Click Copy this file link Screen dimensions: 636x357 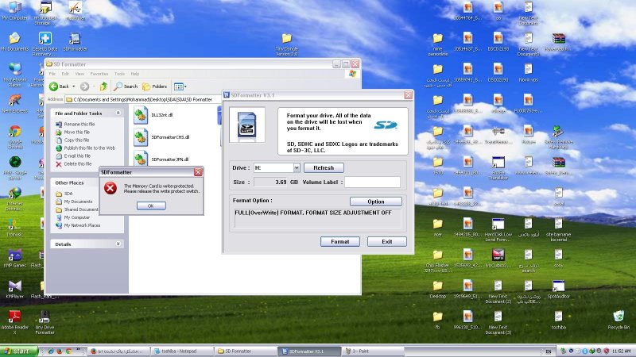pos(76,140)
